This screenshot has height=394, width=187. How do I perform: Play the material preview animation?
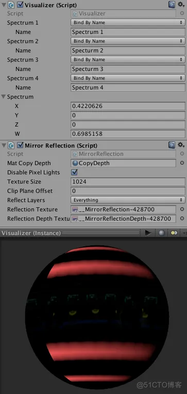[148, 233]
